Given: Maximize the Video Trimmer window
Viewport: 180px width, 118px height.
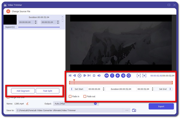Looking at the screenshot, I should [x=169, y=5].
